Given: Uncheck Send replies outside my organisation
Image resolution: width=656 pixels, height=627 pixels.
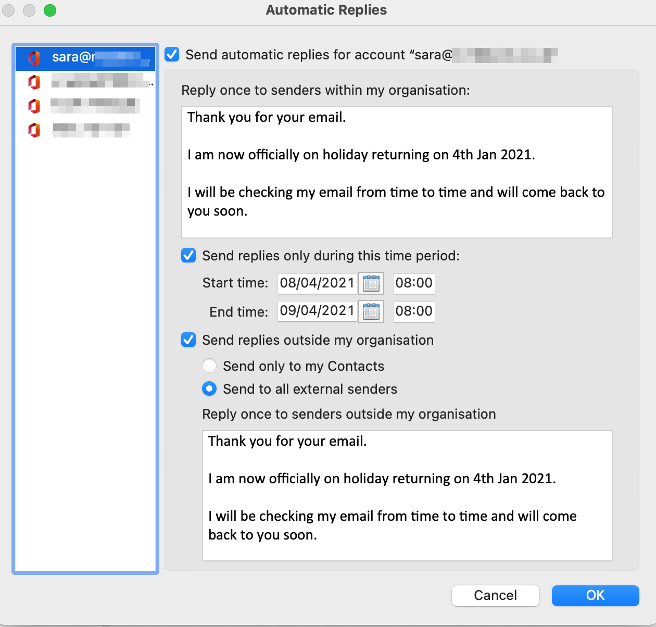Looking at the screenshot, I should click(x=188, y=340).
